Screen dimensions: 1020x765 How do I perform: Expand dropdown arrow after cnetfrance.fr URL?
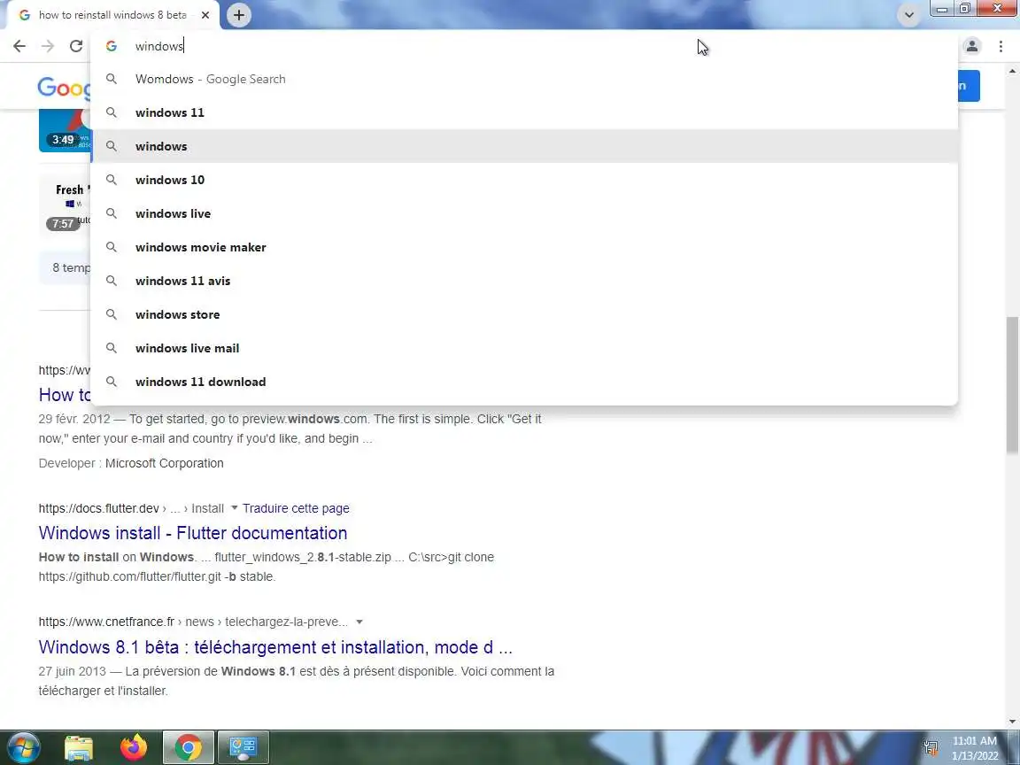pos(359,622)
